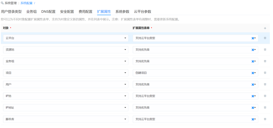This screenshot has height=128, width=273.
Task: Click the 系统配置 breadcrumb link
Action: pyautogui.click(x=27, y=3)
